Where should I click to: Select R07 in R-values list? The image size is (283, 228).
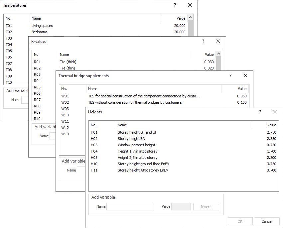click(37, 100)
